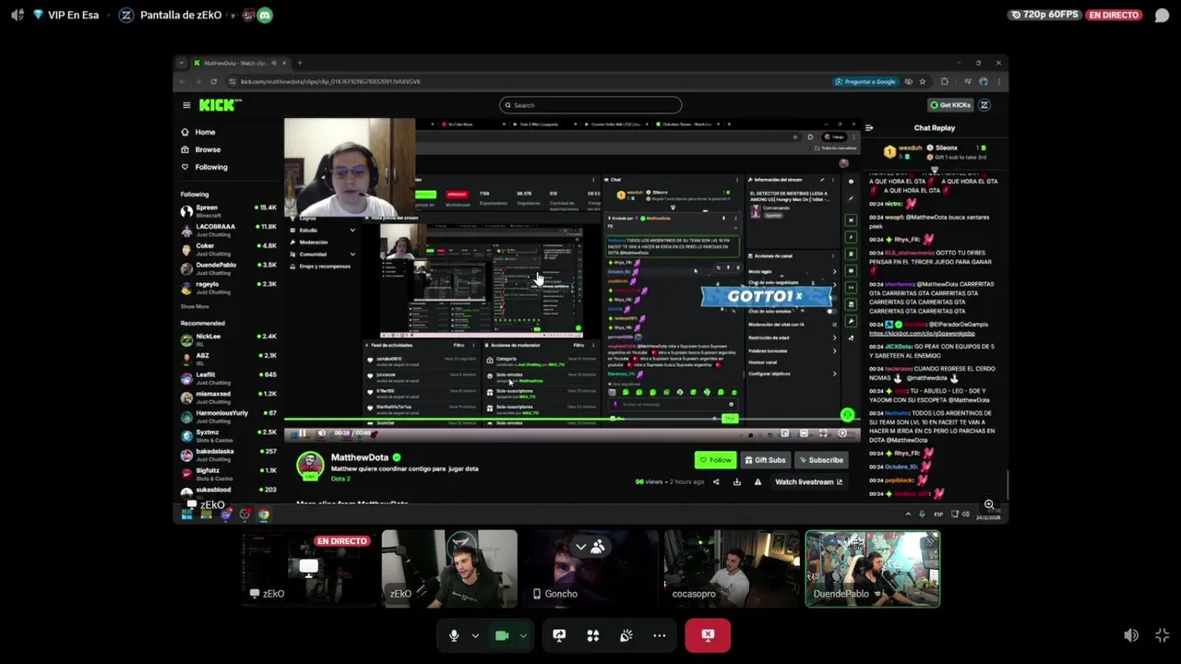This screenshot has height=664, width=1181.
Task: Open Coker channel in sidebar
Action: (x=229, y=249)
